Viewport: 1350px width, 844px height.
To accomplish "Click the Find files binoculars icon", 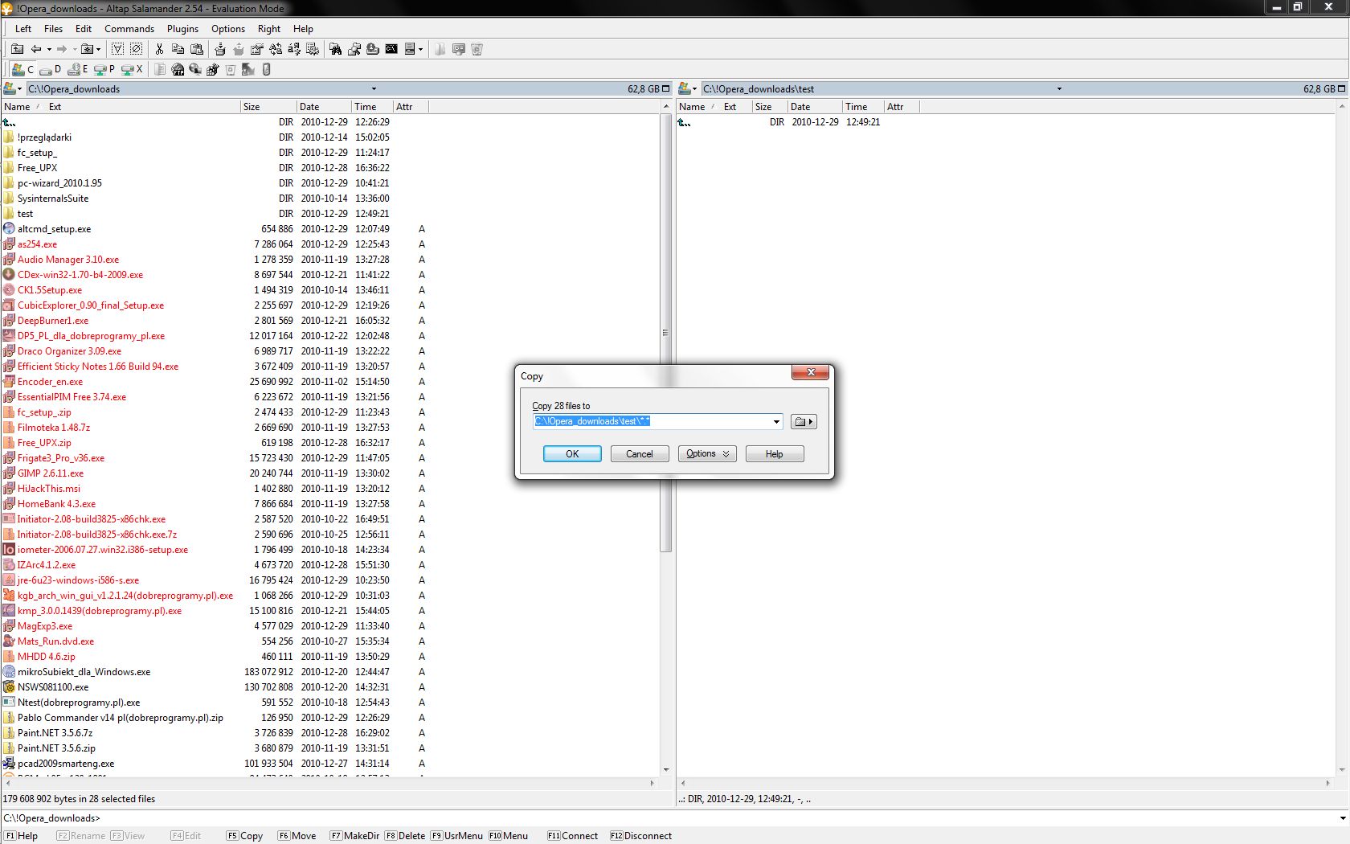I will coord(335,49).
